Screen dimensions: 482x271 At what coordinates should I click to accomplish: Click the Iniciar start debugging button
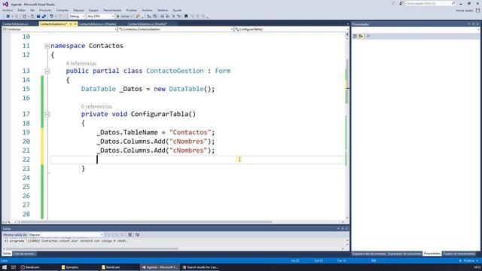(x=124, y=17)
